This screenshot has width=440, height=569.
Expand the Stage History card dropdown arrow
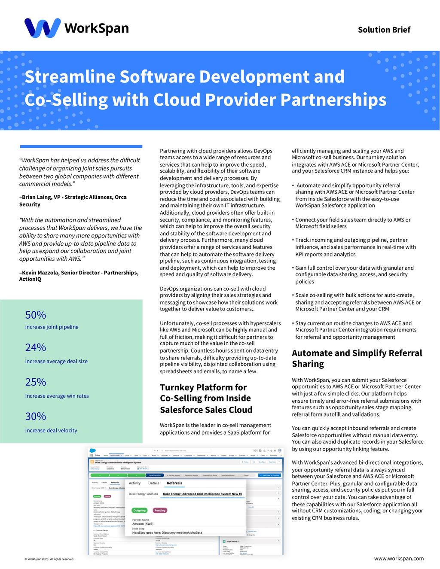click(x=278, y=541)
